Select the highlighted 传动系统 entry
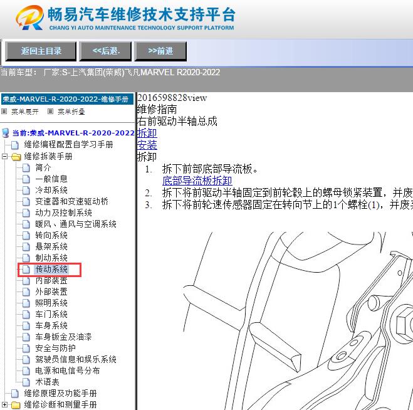This screenshot has width=413, height=410. coord(51,270)
